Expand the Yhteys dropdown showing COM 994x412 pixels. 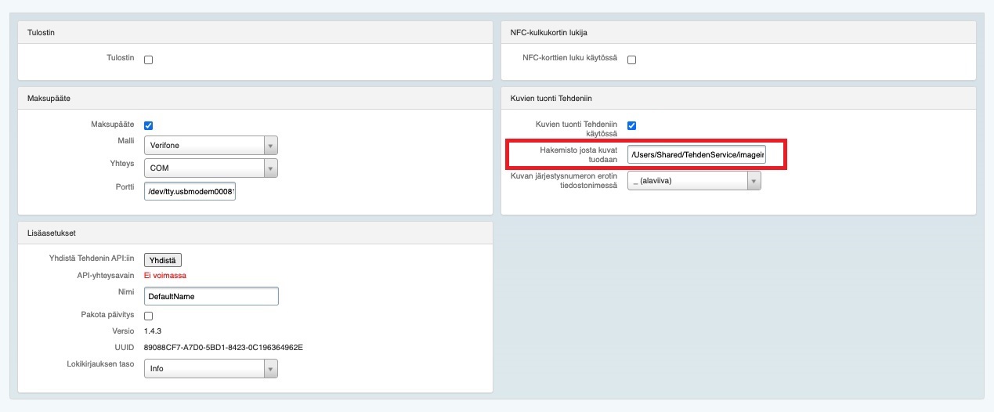coord(211,168)
